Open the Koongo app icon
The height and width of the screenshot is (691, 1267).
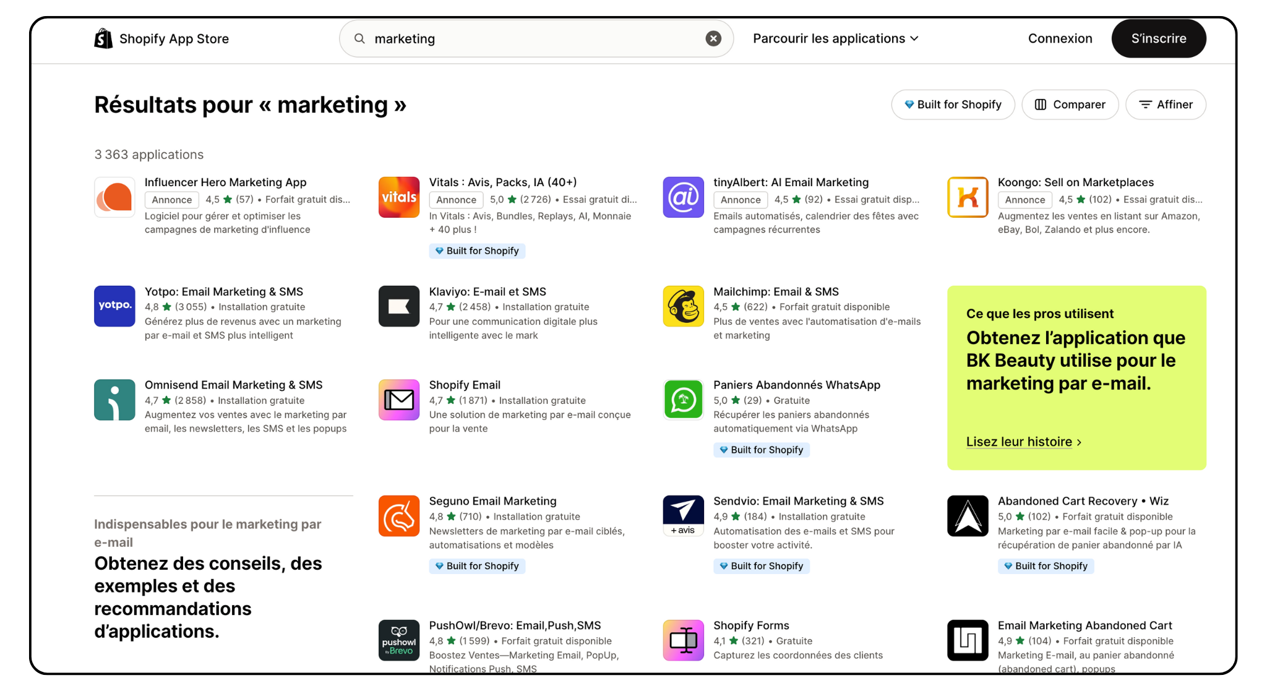click(x=968, y=197)
